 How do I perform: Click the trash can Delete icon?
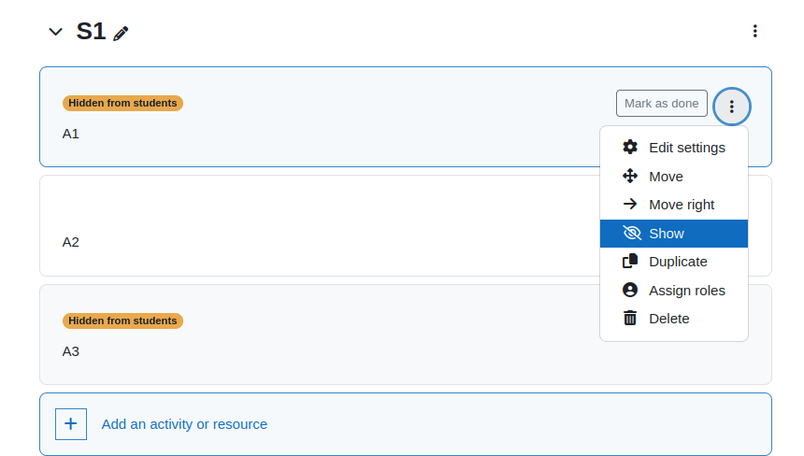coord(630,319)
